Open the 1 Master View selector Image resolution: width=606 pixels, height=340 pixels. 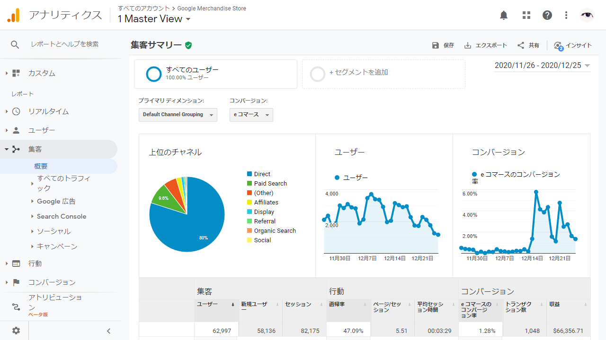(x=154, y=19)
